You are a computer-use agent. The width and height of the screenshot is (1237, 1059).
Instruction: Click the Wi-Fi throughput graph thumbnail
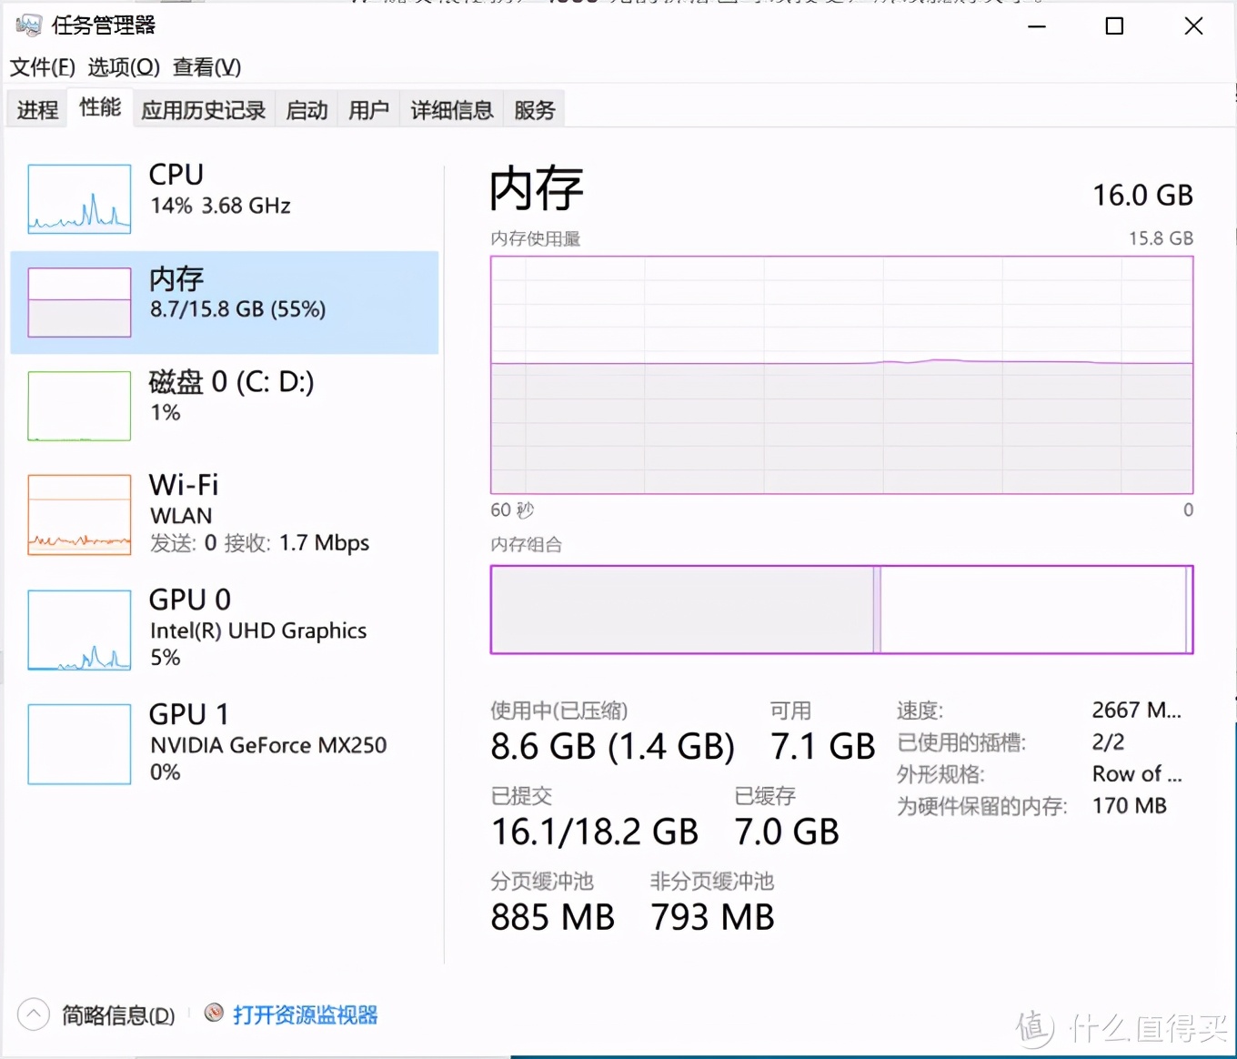tap(78, 515)
